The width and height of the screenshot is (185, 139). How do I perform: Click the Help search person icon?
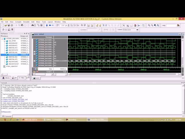[x=178, y=25]
